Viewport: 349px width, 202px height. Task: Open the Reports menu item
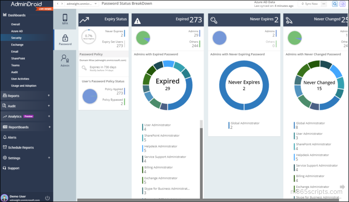pyautogui.click(x=13, y=96)
